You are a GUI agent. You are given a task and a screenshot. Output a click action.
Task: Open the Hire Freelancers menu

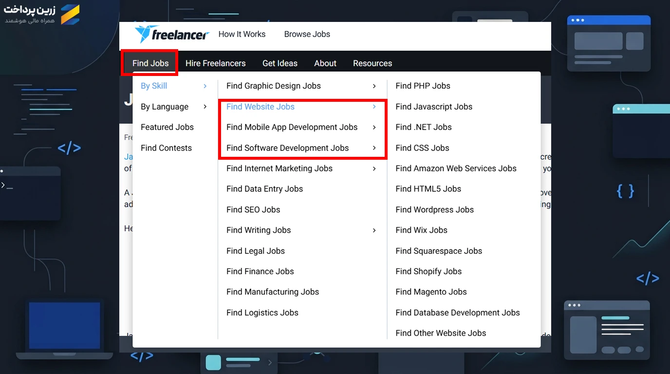coord(216,63)
